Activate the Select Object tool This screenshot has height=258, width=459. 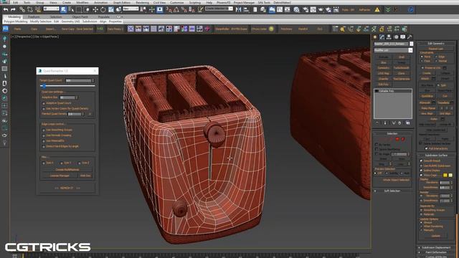(x=64, y=9)
